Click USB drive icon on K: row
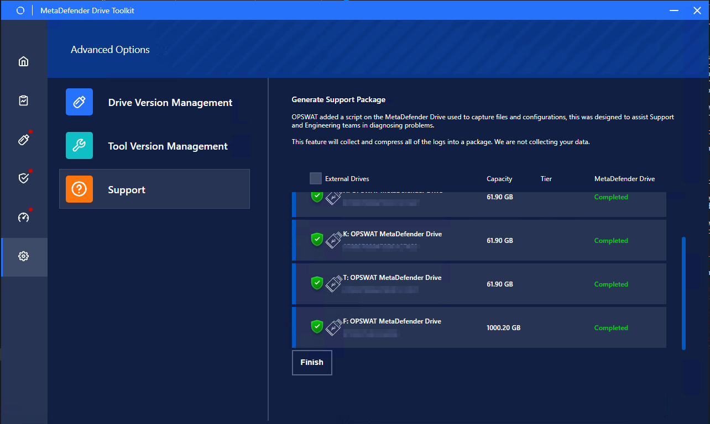The width and height of the screenshot is (710, 424). (x=333, y=240)
